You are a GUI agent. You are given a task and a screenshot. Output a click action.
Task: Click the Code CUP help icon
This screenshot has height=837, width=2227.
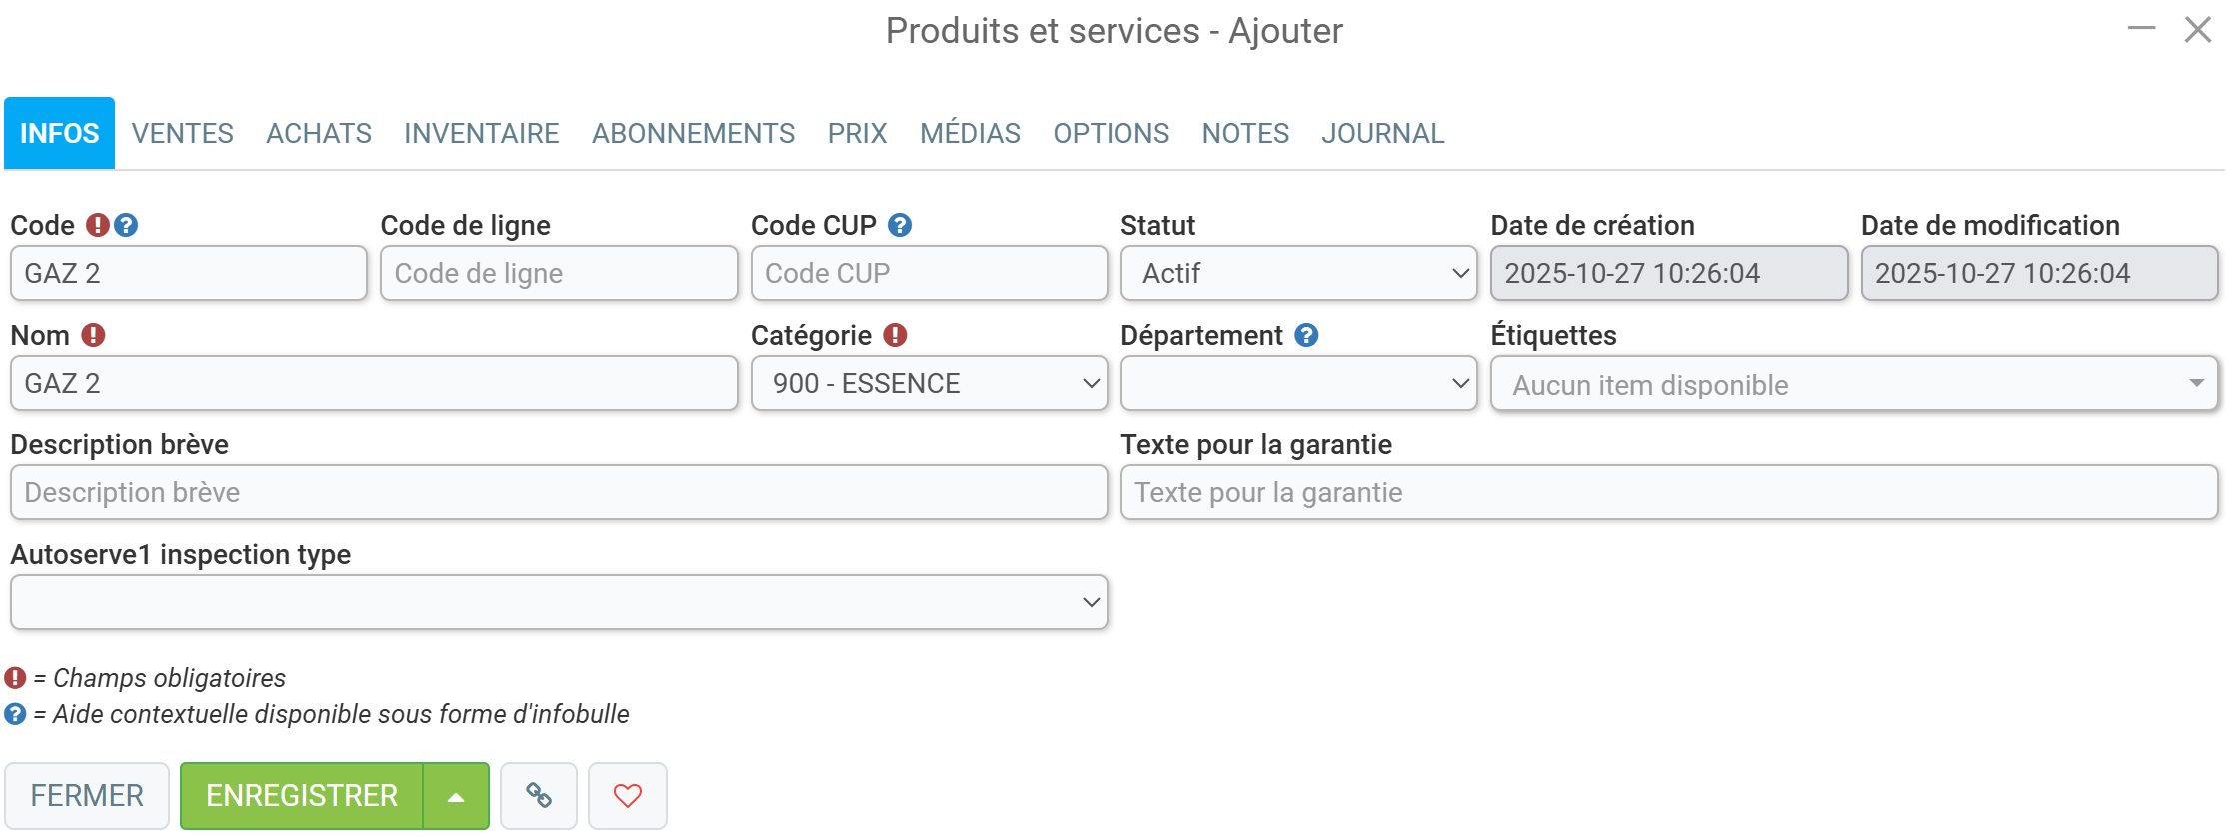(900, 225)
